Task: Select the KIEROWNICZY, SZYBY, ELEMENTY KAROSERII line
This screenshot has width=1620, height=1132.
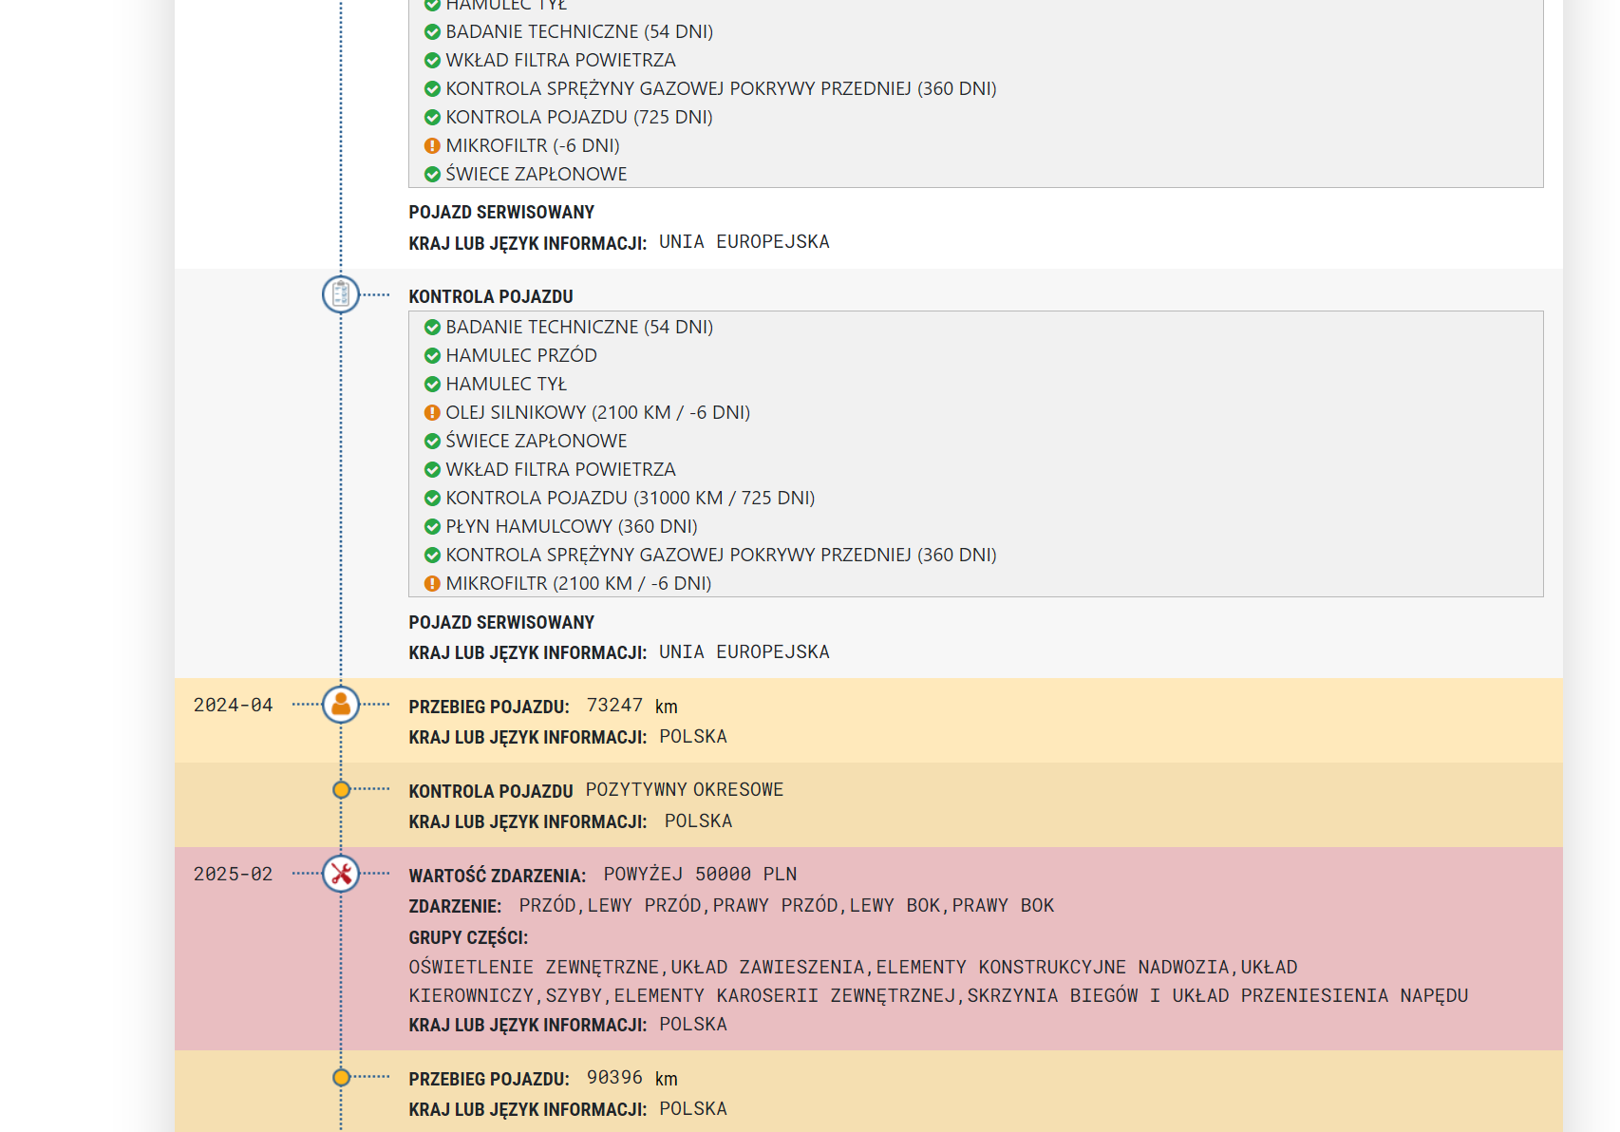Action: coord(938,996)
